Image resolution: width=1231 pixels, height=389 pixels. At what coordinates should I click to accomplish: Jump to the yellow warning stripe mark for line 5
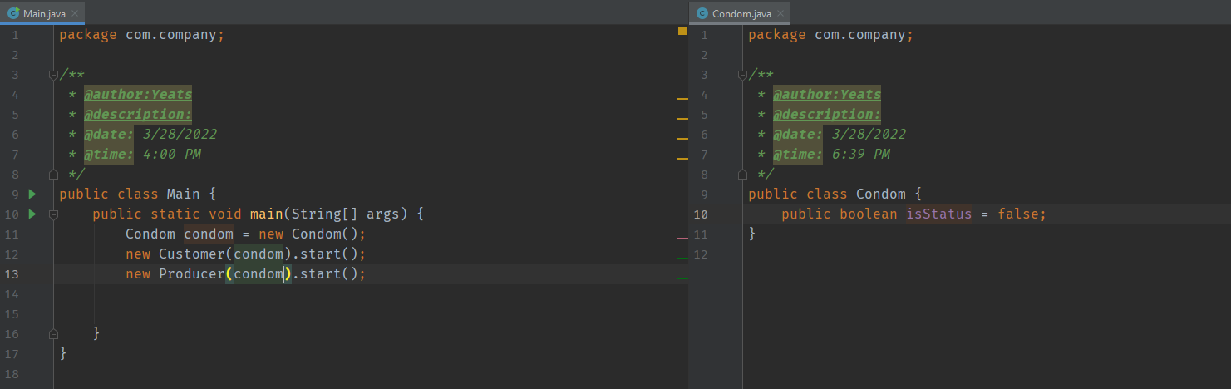682,118
